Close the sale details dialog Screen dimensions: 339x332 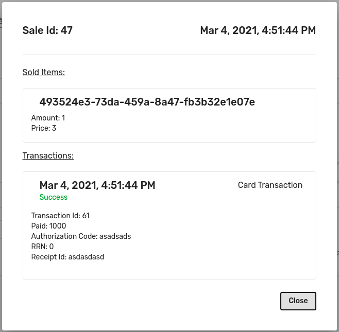[298, 301]
